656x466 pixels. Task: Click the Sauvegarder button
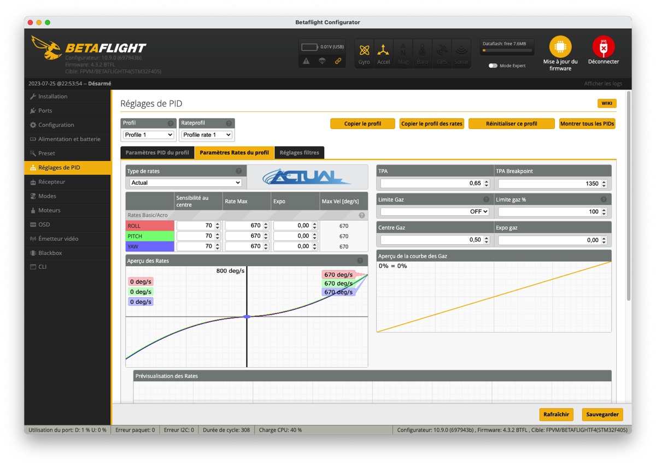602,415
